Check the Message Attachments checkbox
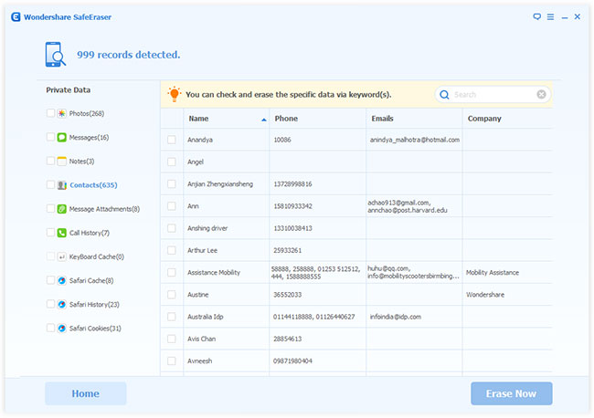594x418 pixels. (x=50, y=209)
